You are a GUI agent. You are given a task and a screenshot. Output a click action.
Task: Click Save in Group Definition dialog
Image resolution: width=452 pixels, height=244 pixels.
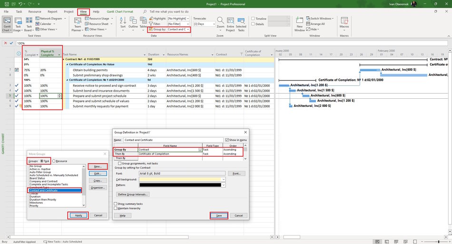219,216
